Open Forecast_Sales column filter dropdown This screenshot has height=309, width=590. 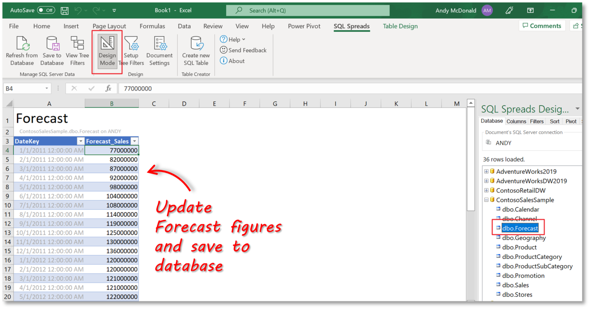pyautogui.click(x=134, y=141)
